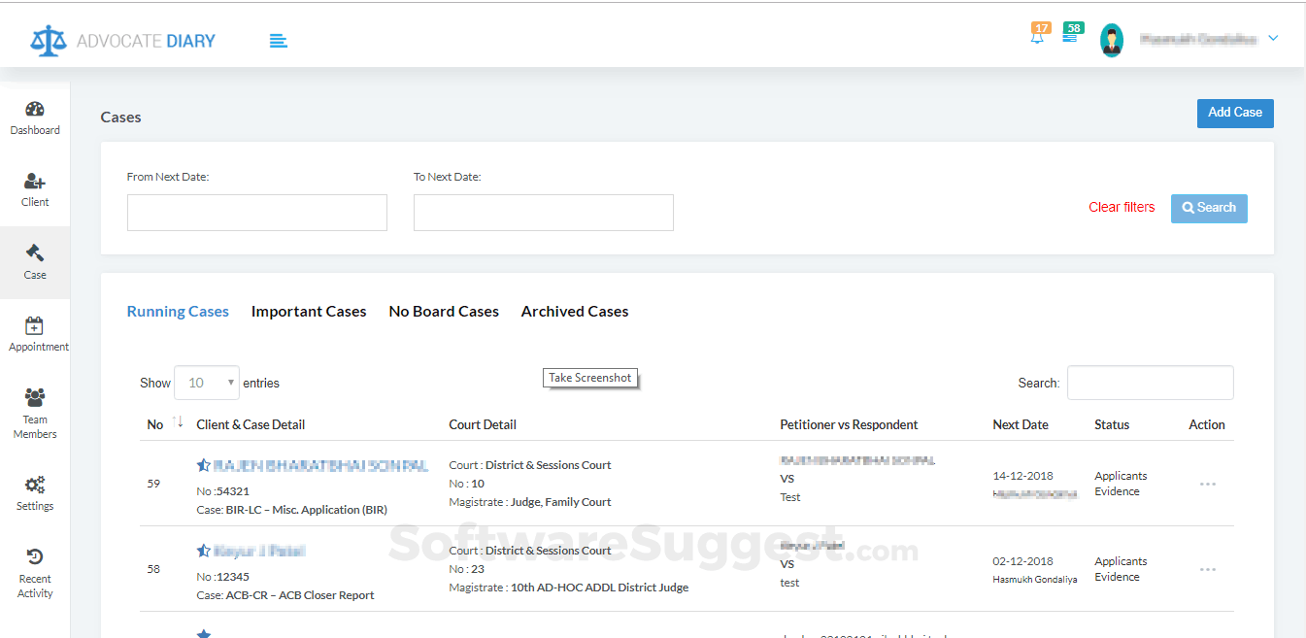This screenshot has width=1306, height=638.
Task: Click the hamburger menu icon in the header
Action: [x=279, y=40]
